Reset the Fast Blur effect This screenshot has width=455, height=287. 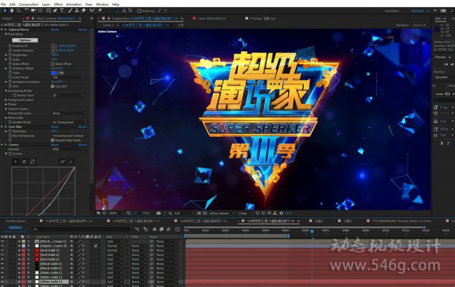pos(55,126)
